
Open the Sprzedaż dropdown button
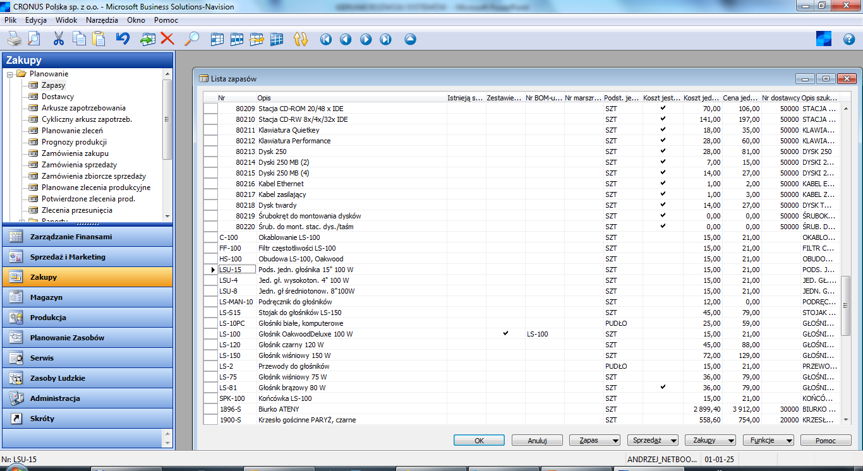coord(653,441)
